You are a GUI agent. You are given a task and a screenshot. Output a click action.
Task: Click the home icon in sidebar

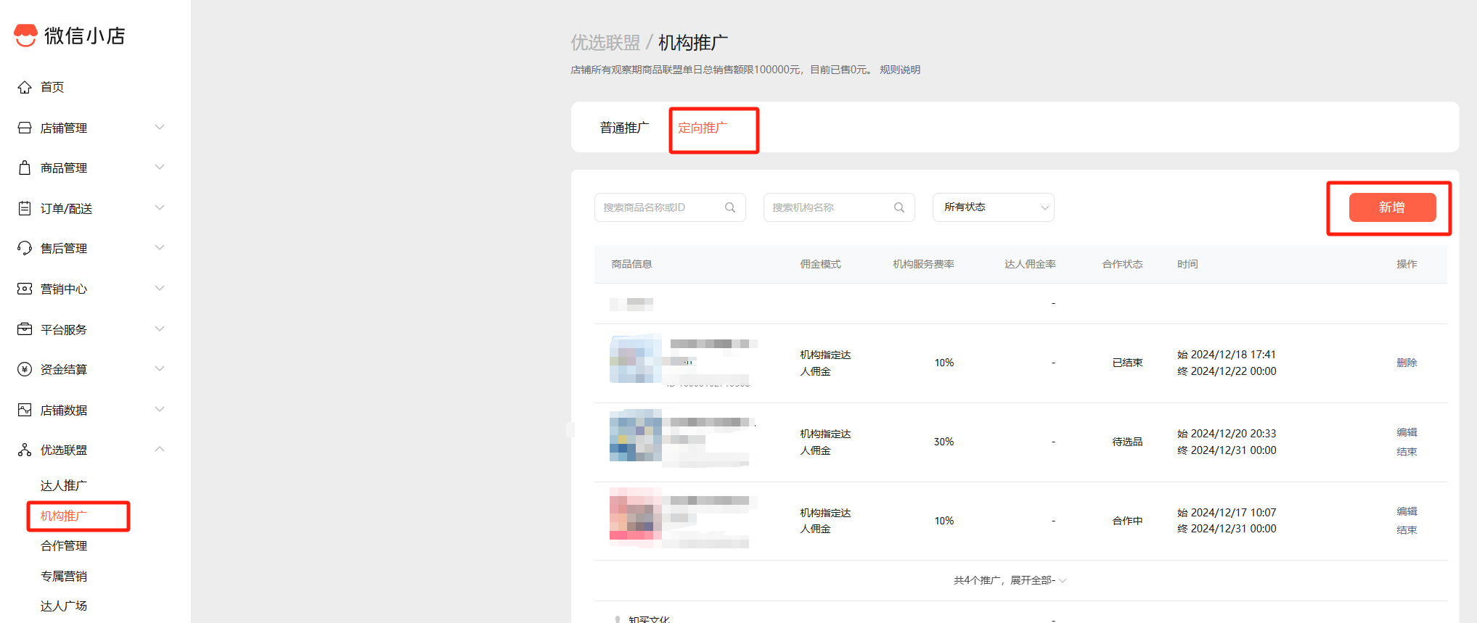[x=25, y=87]
